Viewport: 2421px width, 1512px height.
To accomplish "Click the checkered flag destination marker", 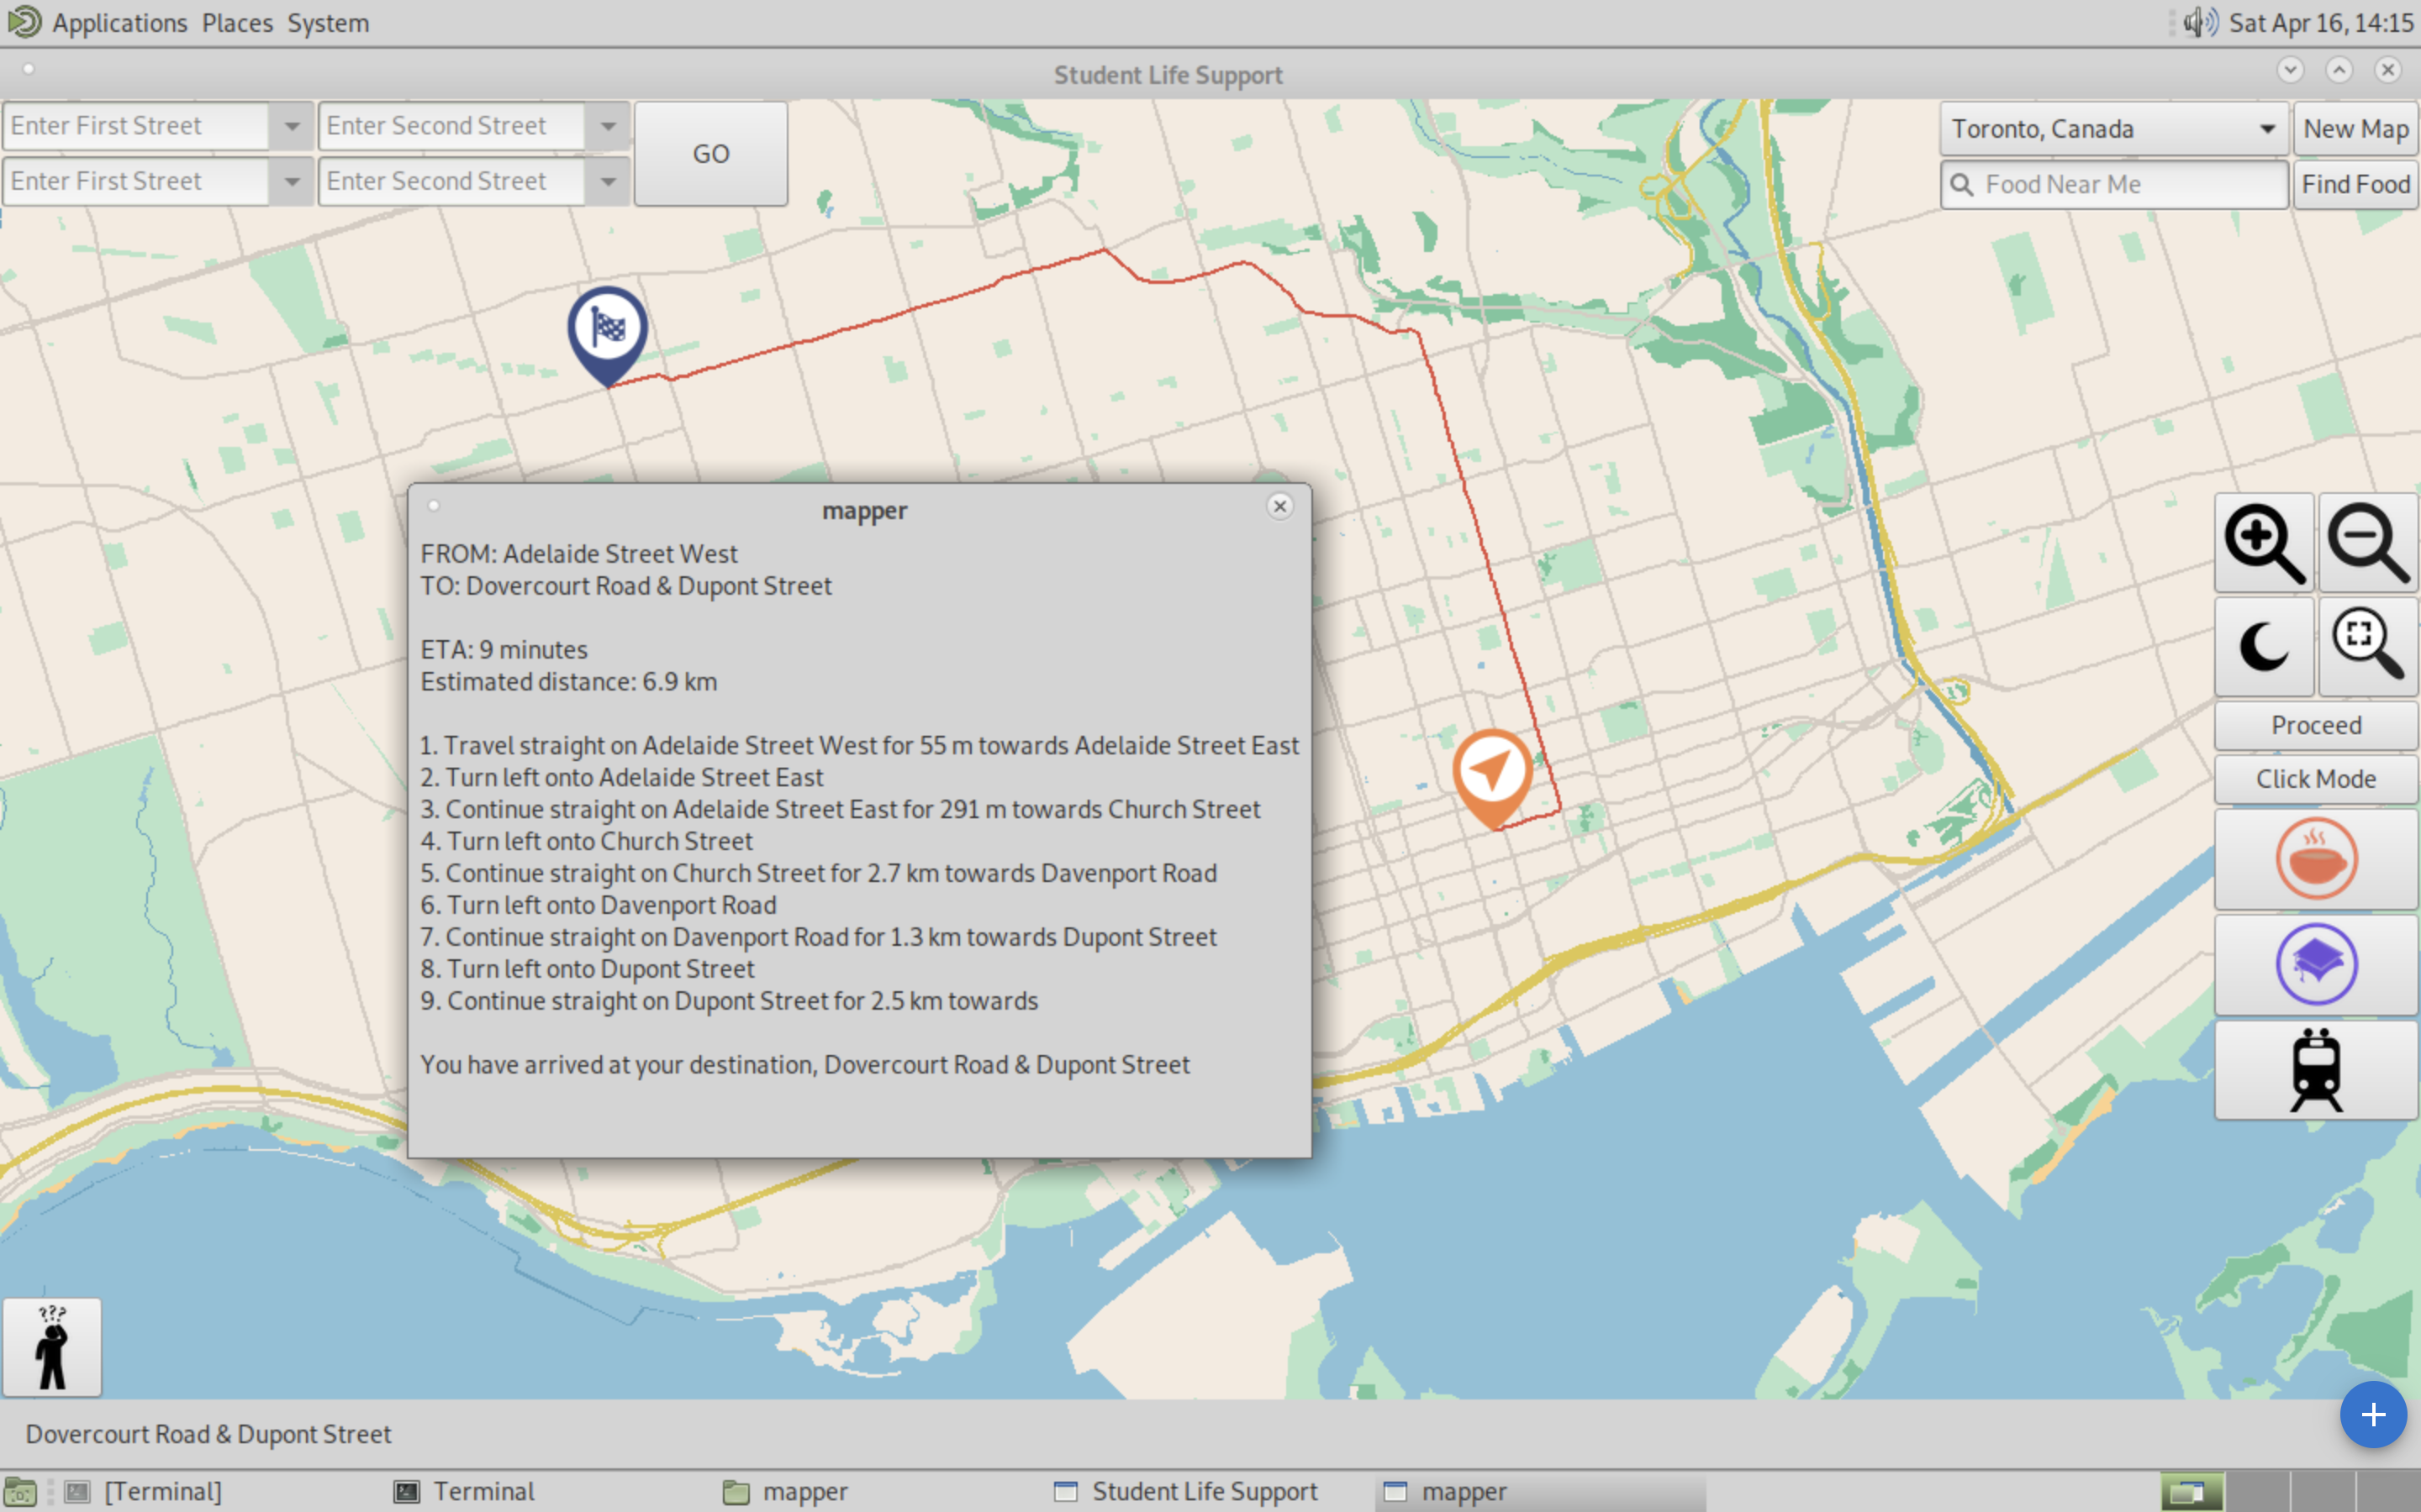I will [607, 328].
